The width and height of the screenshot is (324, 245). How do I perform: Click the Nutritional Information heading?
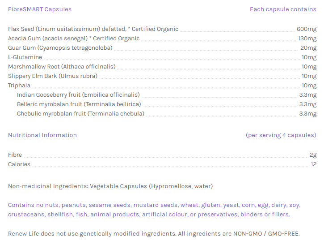click(x=42, y=135)
